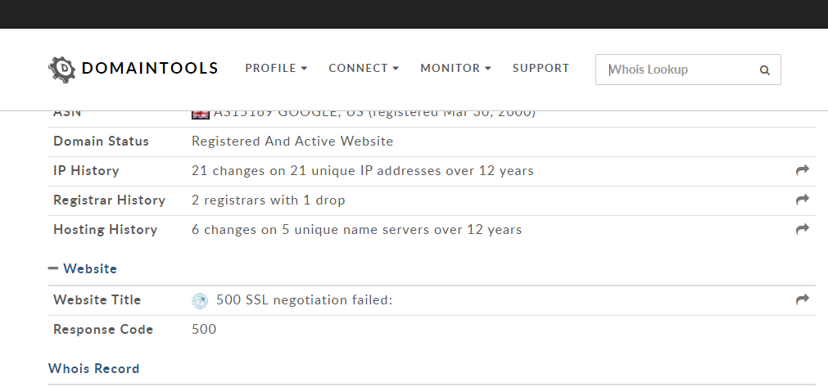Open IP History via its arrow icon
Viewport: 828px width, 387px height.
[802, 170]
